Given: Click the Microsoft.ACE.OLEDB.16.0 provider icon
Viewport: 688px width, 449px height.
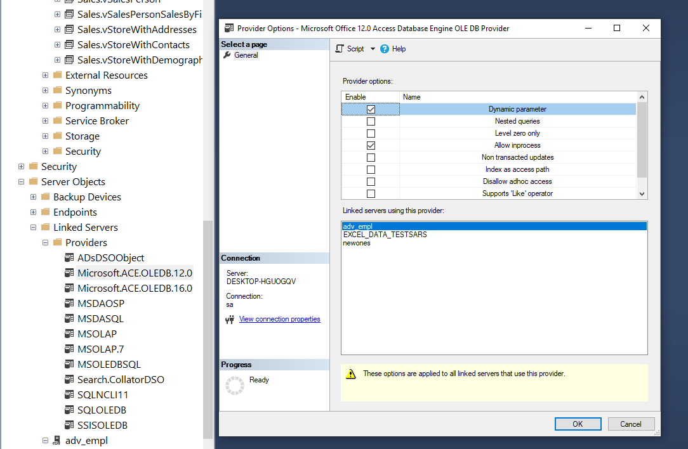Looking at the screenshot, I should 69,288.
